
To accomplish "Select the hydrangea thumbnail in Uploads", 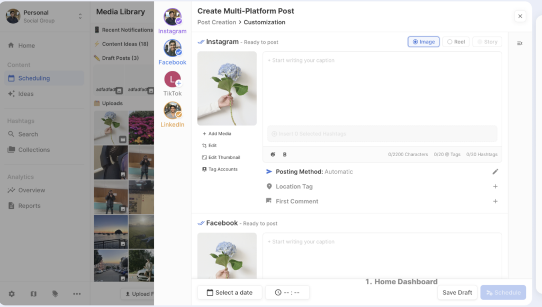I will point(110,127).
